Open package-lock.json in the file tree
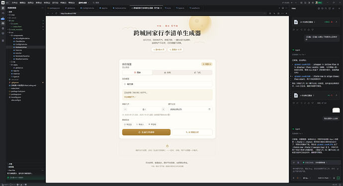The image size is (343, 186). point(18,91)
